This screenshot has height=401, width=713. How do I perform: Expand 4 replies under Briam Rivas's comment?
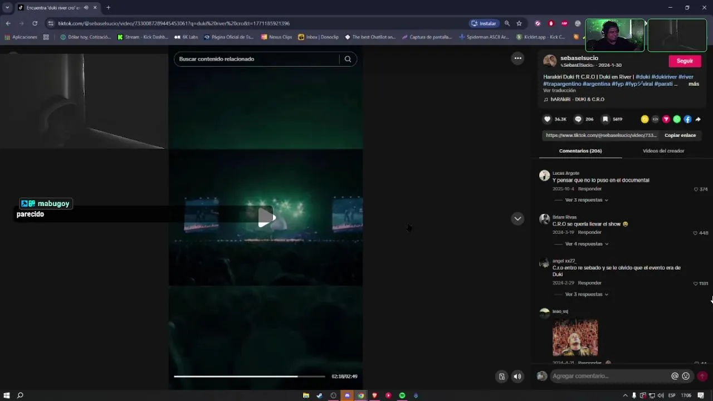(586, 244)
